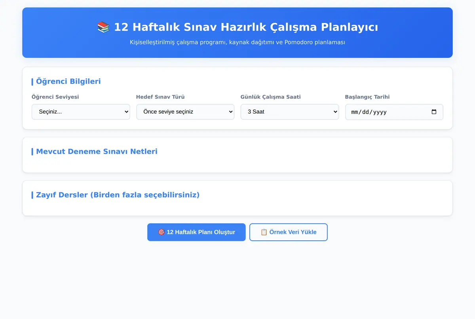Click the subtitle Kişiselleştirilmiş çalışma programı text
This screenshot has height=319, width=475.
(x=237, y=42)
